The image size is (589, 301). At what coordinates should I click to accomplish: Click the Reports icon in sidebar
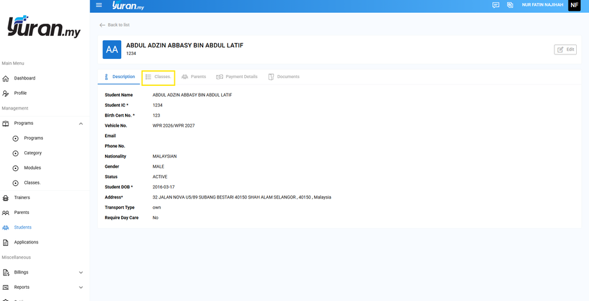[5, 288]
